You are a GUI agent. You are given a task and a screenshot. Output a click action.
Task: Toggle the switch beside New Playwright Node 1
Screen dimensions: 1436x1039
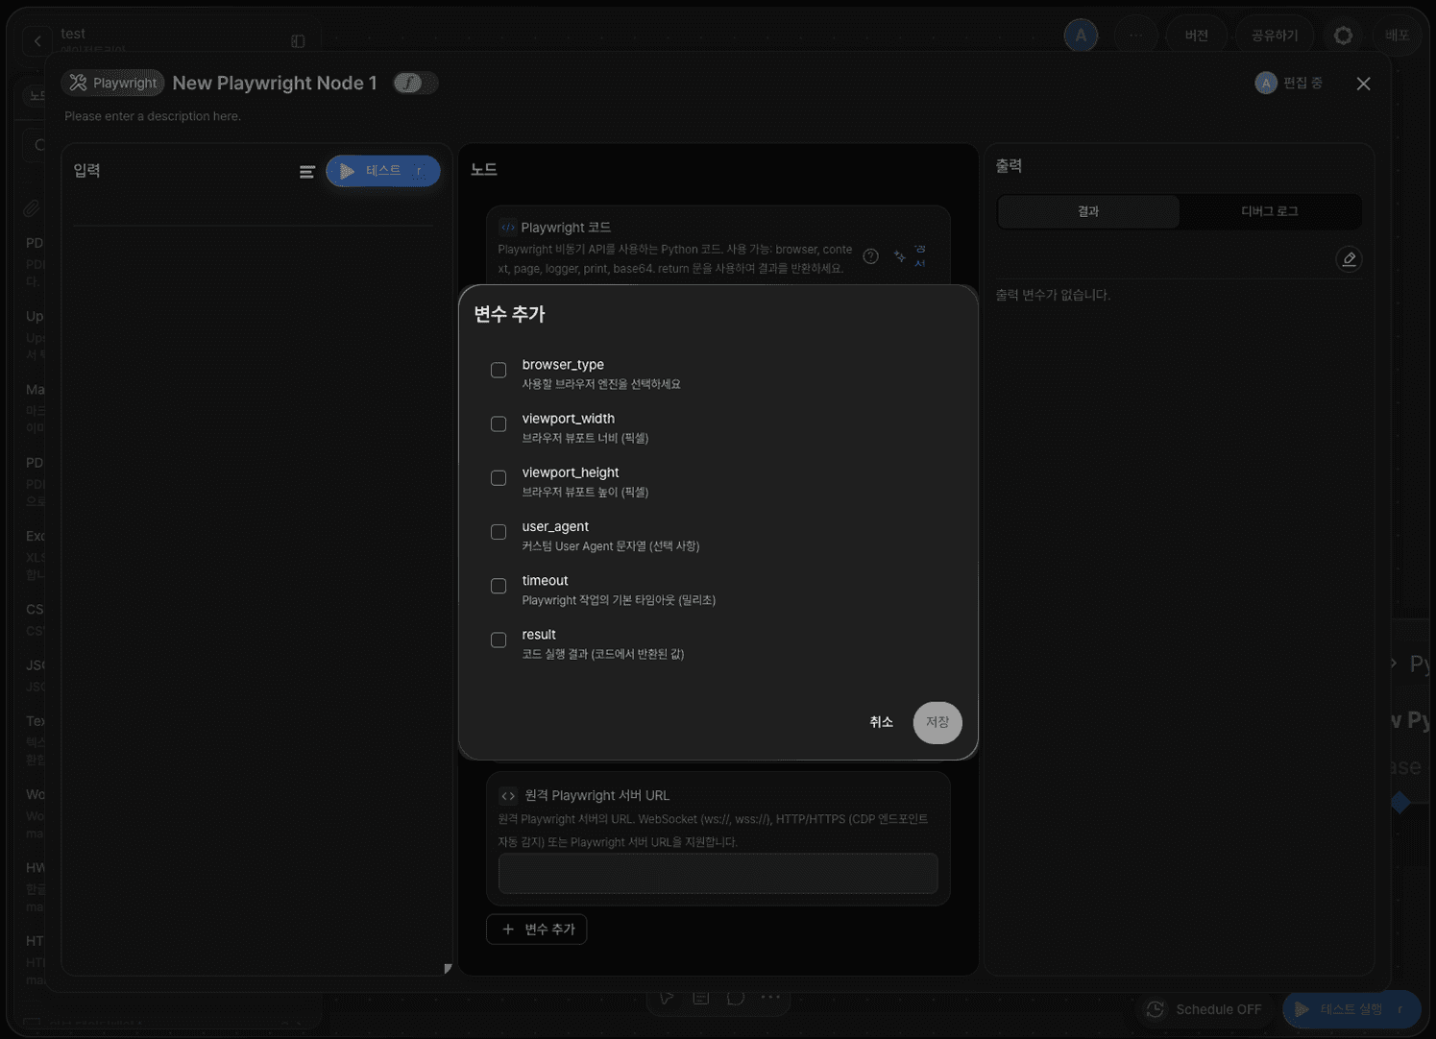[416, 83]
